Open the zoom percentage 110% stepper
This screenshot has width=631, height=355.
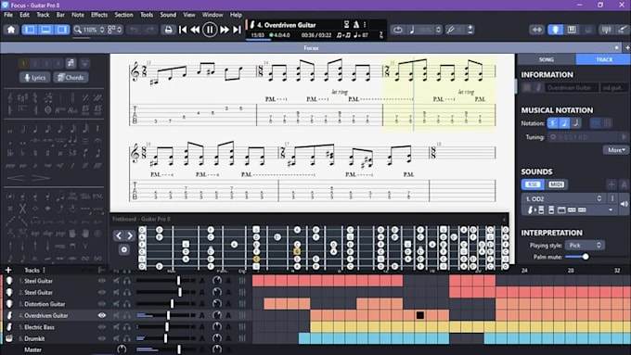pos(102,30)
